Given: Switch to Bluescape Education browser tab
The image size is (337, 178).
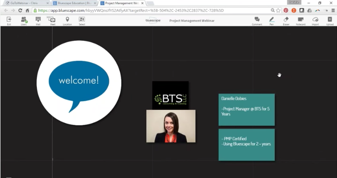Looking at the screenshot, I should point(75,3).
